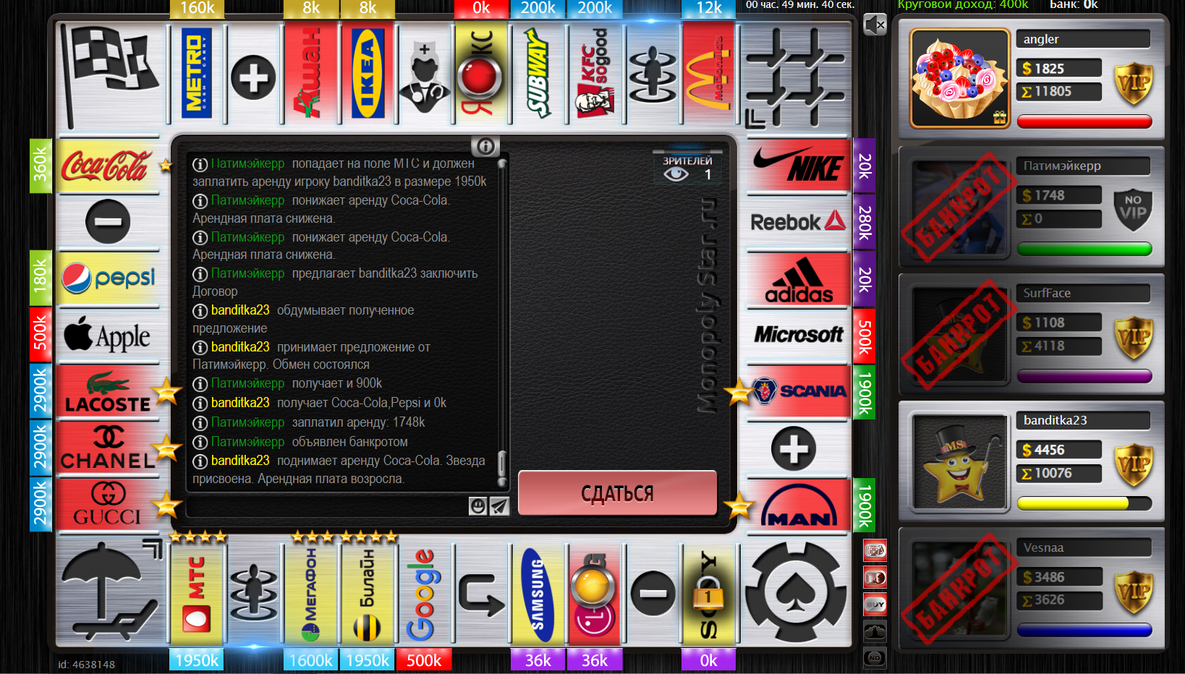
Task: Select the IKEA property tile
Action: 368,74
